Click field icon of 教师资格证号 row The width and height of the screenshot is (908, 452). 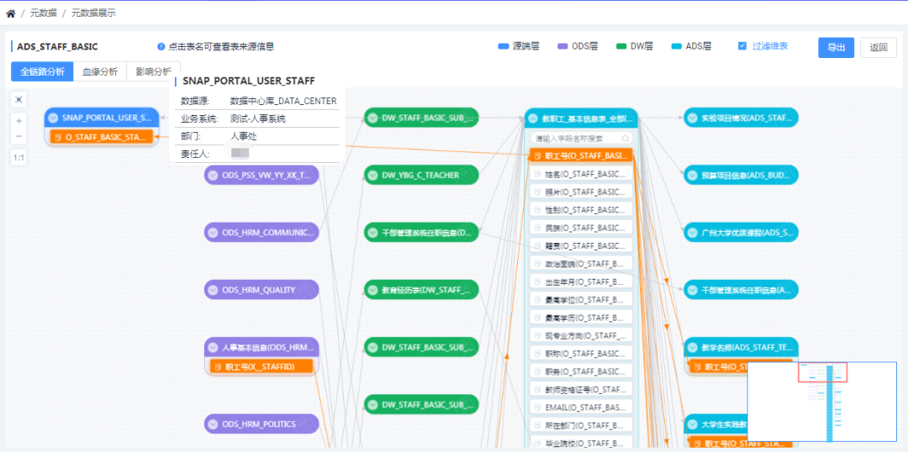tap(538, 390)
